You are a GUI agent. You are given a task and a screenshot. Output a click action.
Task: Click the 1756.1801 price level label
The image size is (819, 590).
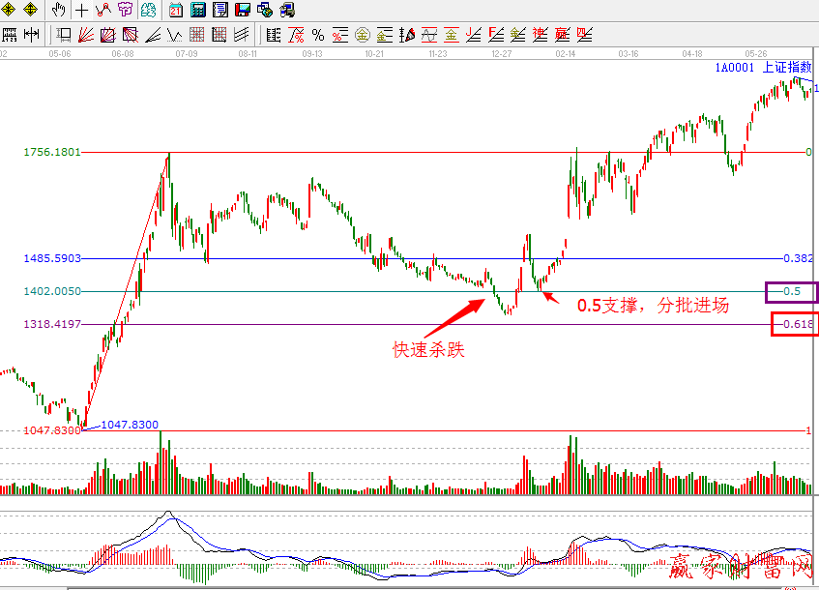click(x=52, y=152)
